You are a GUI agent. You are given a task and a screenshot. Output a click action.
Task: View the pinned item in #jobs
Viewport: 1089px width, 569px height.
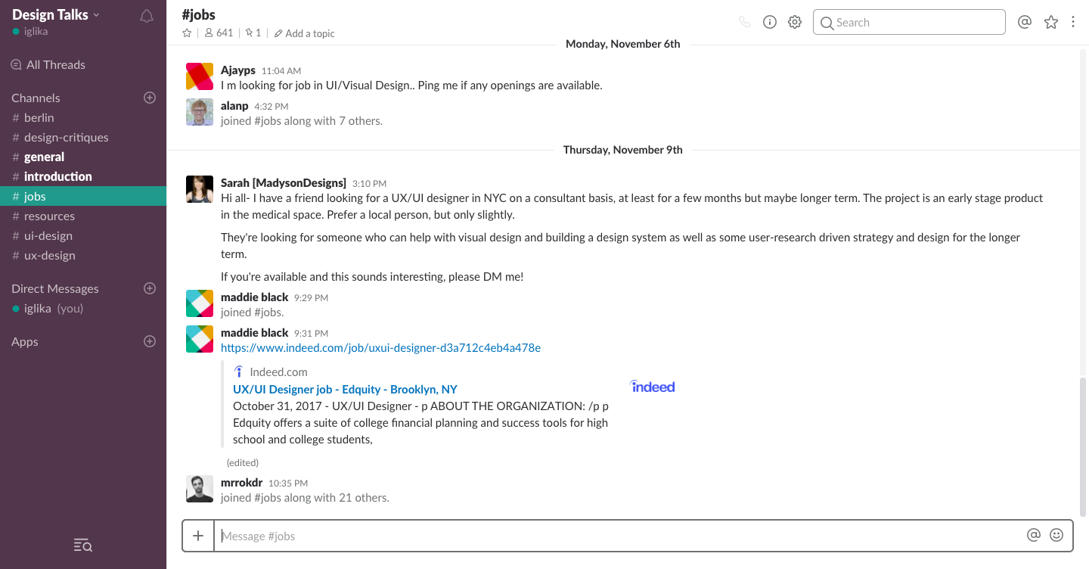tap(253, 33)
